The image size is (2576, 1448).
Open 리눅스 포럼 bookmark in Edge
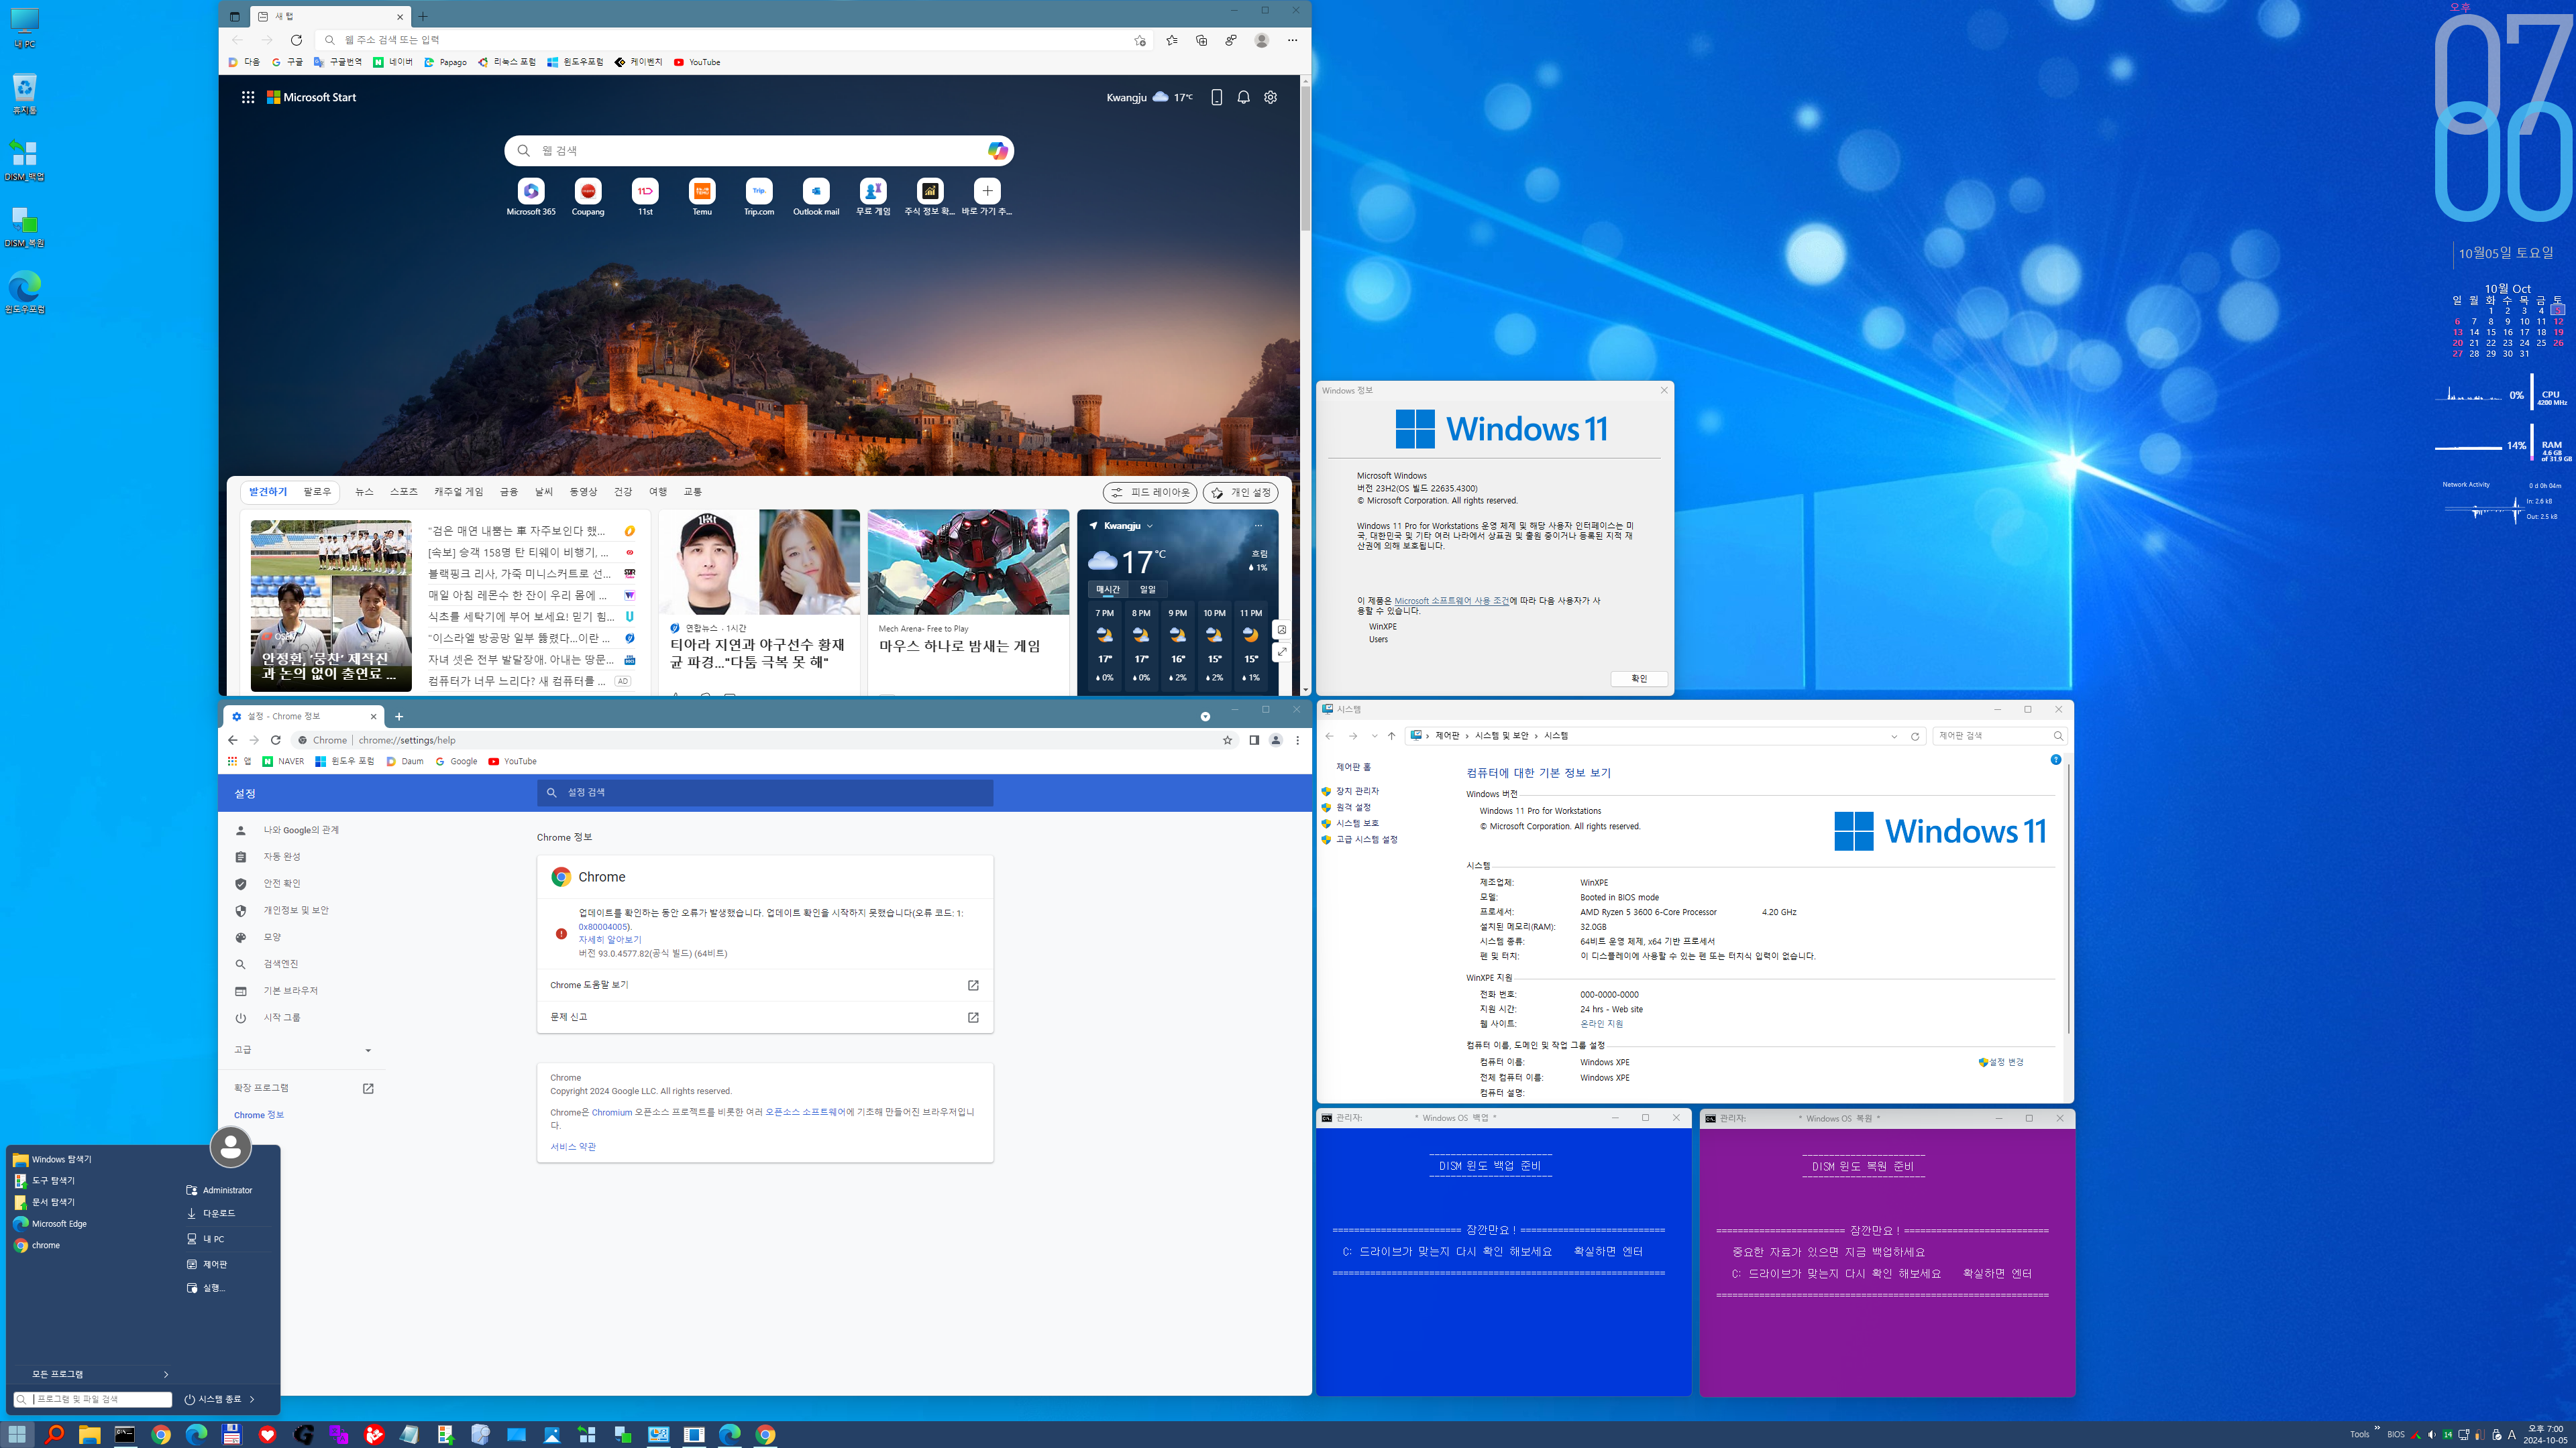point(507,62)
